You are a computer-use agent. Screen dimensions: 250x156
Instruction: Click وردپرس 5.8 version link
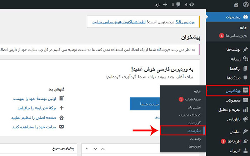(185, 22)
